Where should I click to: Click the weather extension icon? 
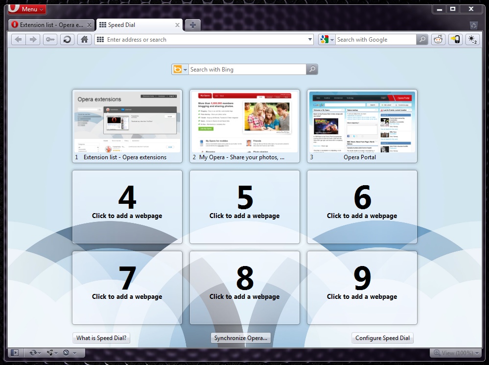(472, 40)
